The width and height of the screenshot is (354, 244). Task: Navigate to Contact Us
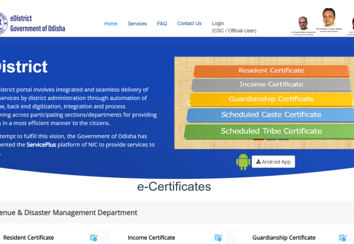click(189, 24)
